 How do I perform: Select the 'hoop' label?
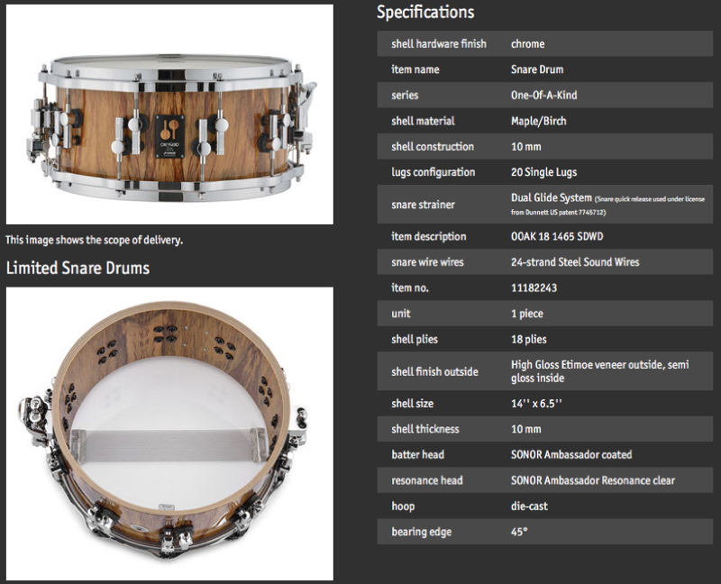403,506
